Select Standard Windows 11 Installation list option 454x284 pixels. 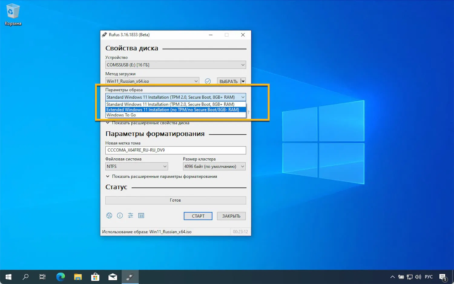(x=176, y=104)
